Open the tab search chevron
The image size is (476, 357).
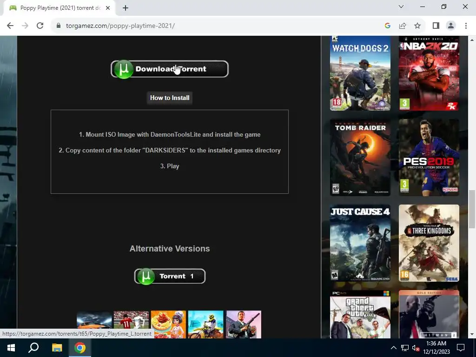click(401, 7)
